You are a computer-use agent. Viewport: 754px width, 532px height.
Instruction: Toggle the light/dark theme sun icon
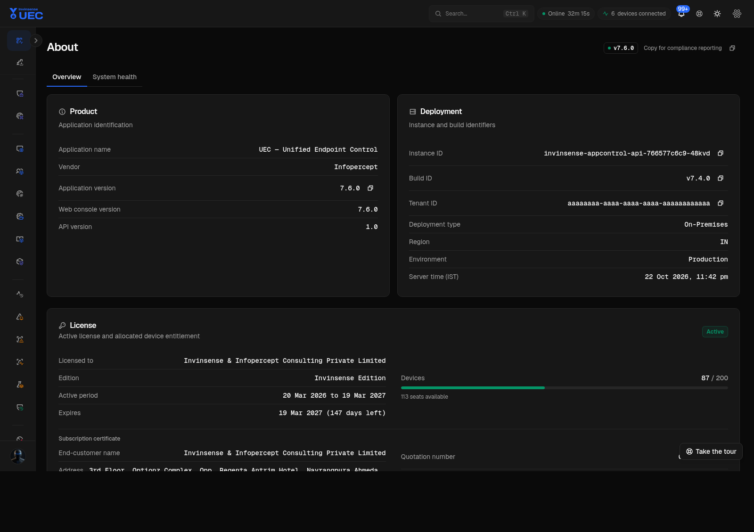717,14
